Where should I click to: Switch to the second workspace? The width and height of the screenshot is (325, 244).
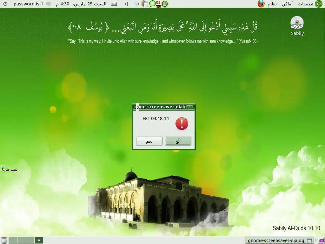pos(21,240)
